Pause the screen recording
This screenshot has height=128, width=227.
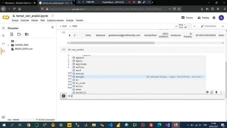(x=129, y=2)
